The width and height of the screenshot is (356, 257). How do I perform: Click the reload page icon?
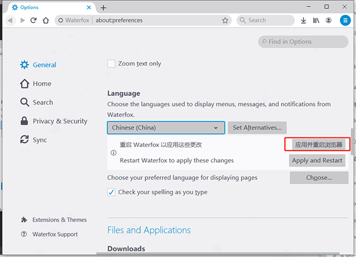(33, 20)
